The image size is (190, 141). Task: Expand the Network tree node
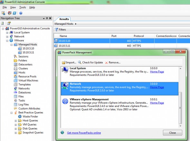tap(7, 37)
